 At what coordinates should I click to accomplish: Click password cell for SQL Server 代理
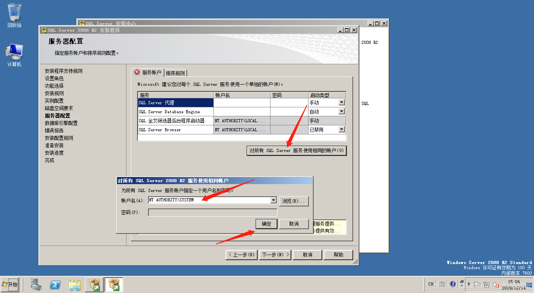pos(289,103)
